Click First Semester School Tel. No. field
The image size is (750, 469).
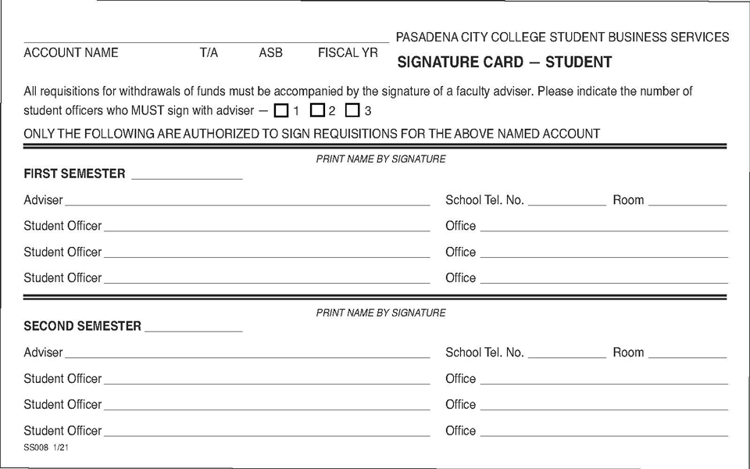pos(566,199)
